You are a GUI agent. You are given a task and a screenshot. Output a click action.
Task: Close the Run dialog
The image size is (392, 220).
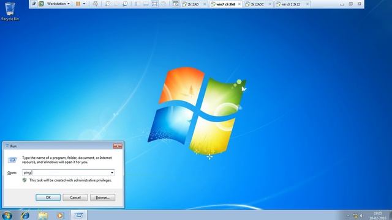[118, 146]
